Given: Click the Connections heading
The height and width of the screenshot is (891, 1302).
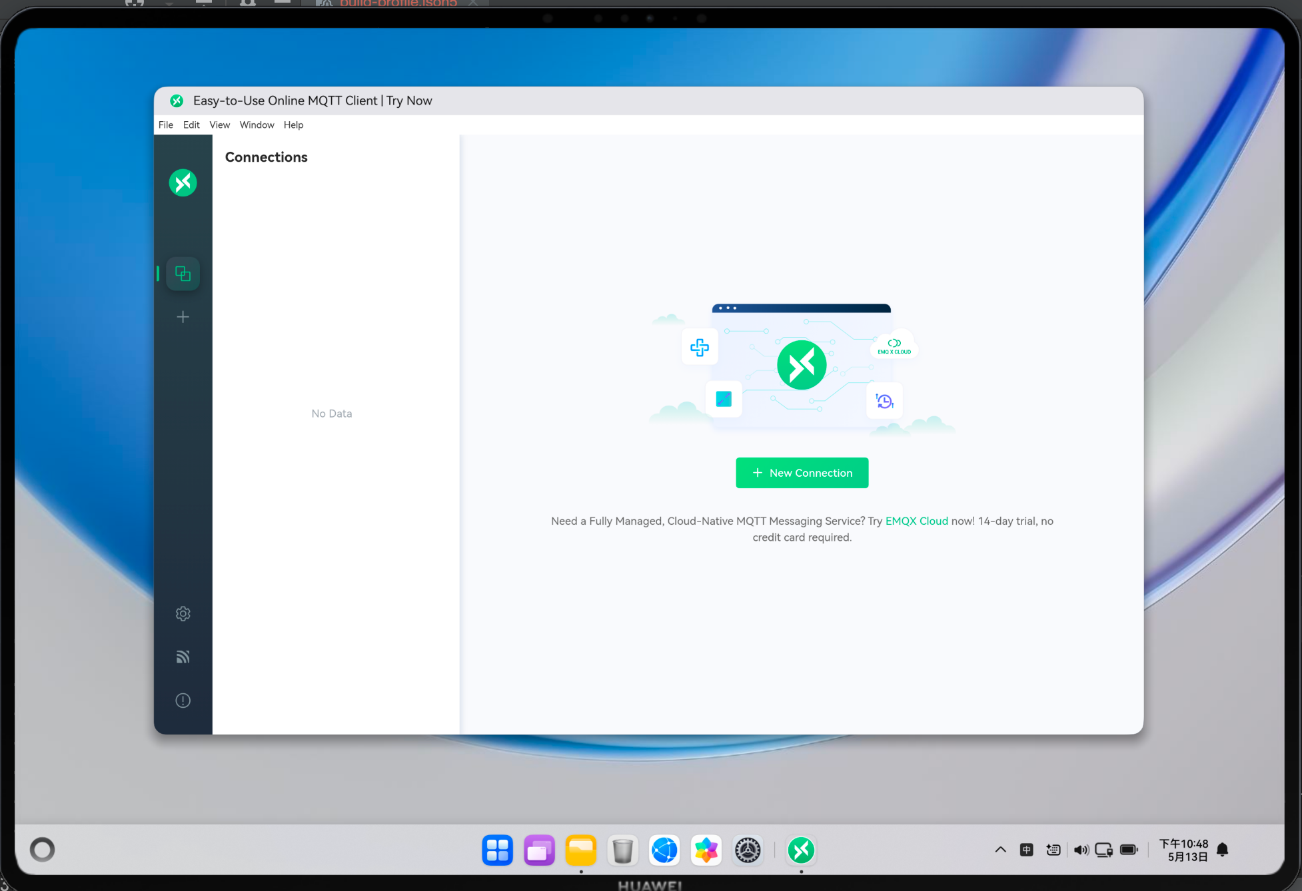Looking at the screenshot, I should (266, 157).
